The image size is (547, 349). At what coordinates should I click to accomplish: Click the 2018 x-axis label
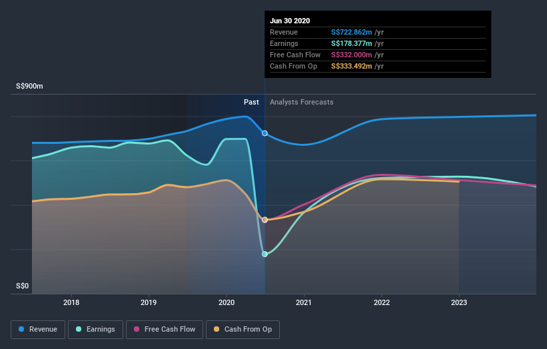pos(71,302)
